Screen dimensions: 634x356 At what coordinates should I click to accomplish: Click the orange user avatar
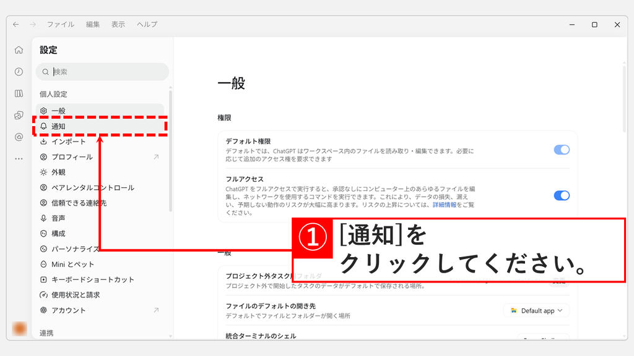[x=19, y=329]
